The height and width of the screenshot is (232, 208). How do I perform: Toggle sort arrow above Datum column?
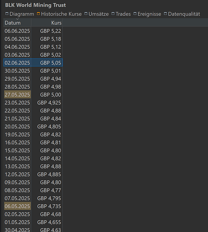[x=17, y=19]
